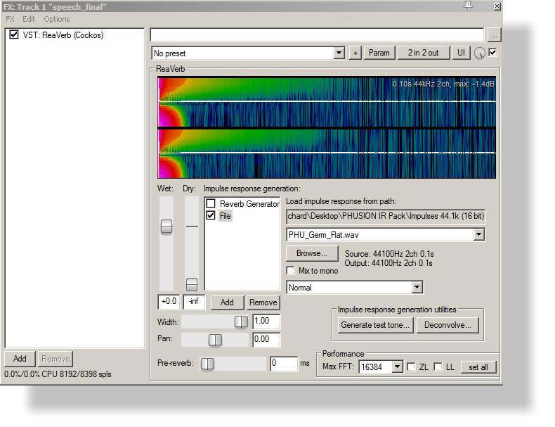The width and height of the screenshot is (555, 427).
Task: Open the Normal mode dropdown
Action: coord(417,288)
